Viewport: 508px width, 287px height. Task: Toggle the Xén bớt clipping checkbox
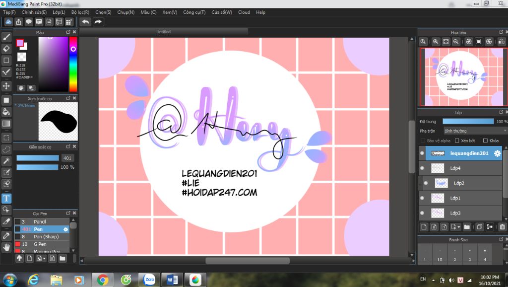point(457,141)
